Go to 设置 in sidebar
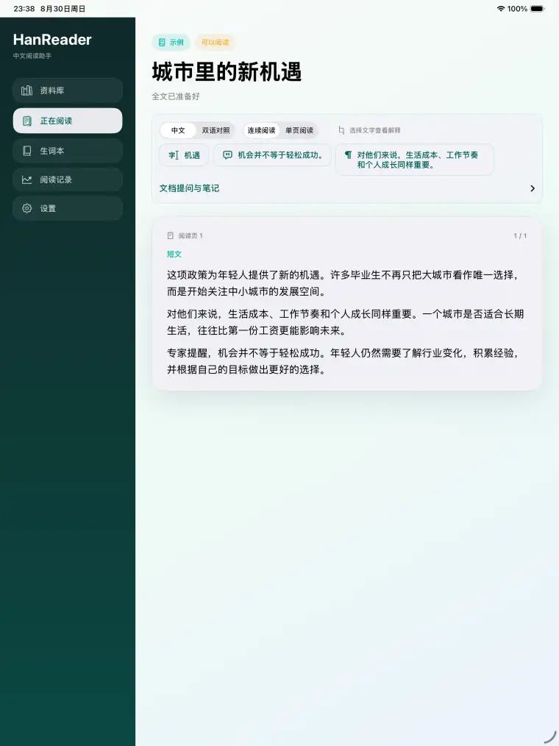 click(68, 208)
